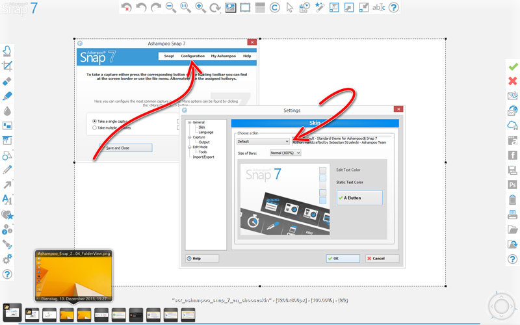Image resolution: width=520 pixels, height=325 pixels.
Task: Rotate the image with the circular arrow
Action: coord(215,7)
